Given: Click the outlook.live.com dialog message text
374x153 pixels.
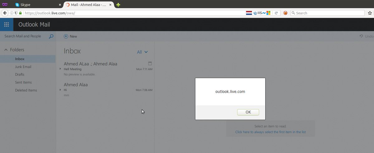Looking at the screenshot, I should [x=230, y=92].
